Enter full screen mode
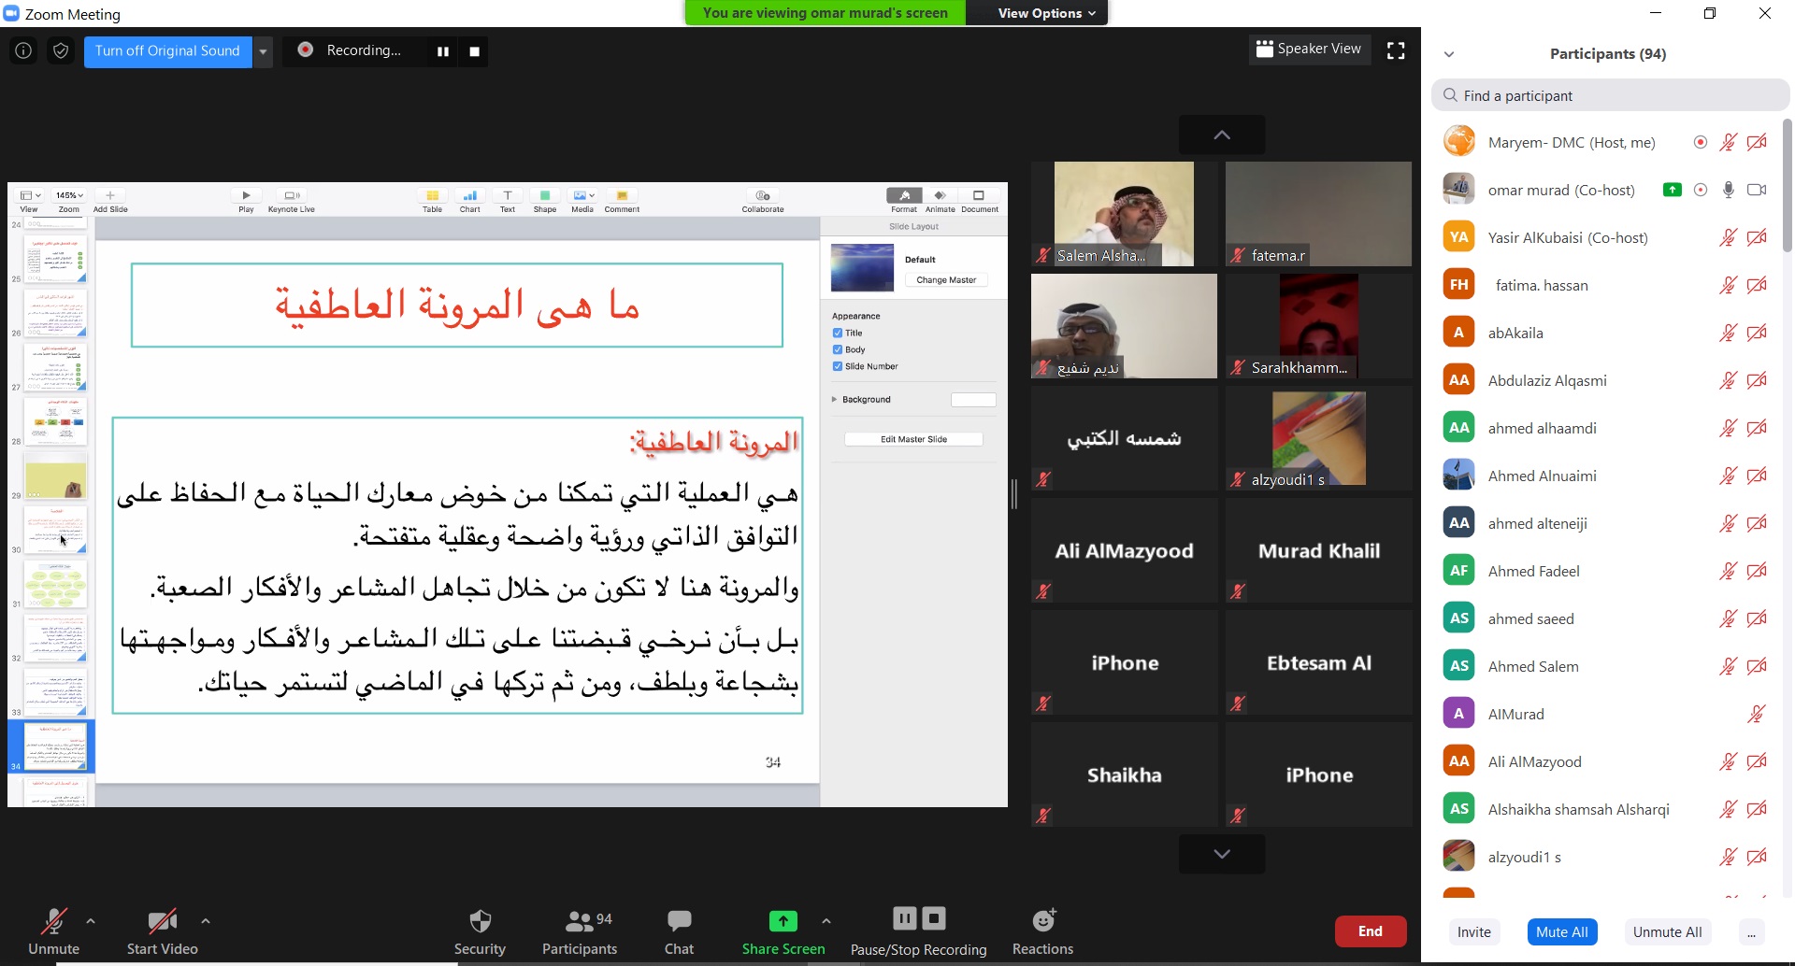 coord(1396,51)
